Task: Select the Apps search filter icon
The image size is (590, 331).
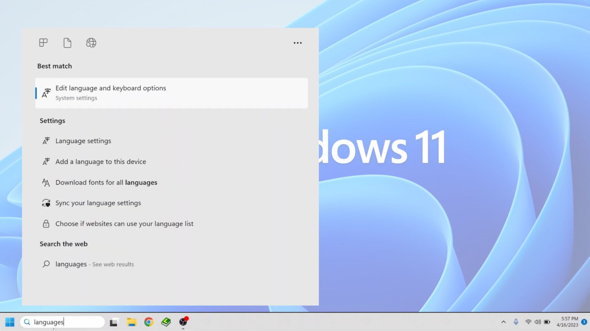Action: pyautogui.click(x=43, y=43)
